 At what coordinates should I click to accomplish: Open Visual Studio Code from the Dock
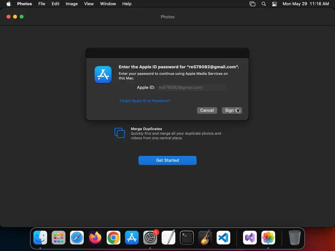223,238
